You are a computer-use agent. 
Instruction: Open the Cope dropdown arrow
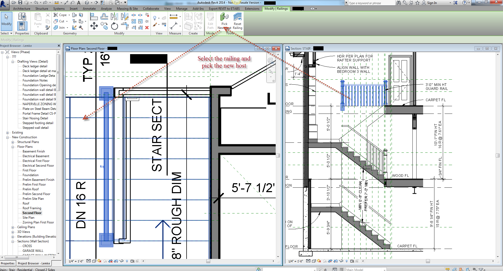tap(69, 15)
